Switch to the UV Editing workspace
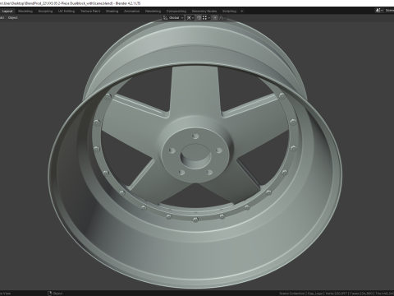This screenshot has width=394, height=296. (66, 12)
